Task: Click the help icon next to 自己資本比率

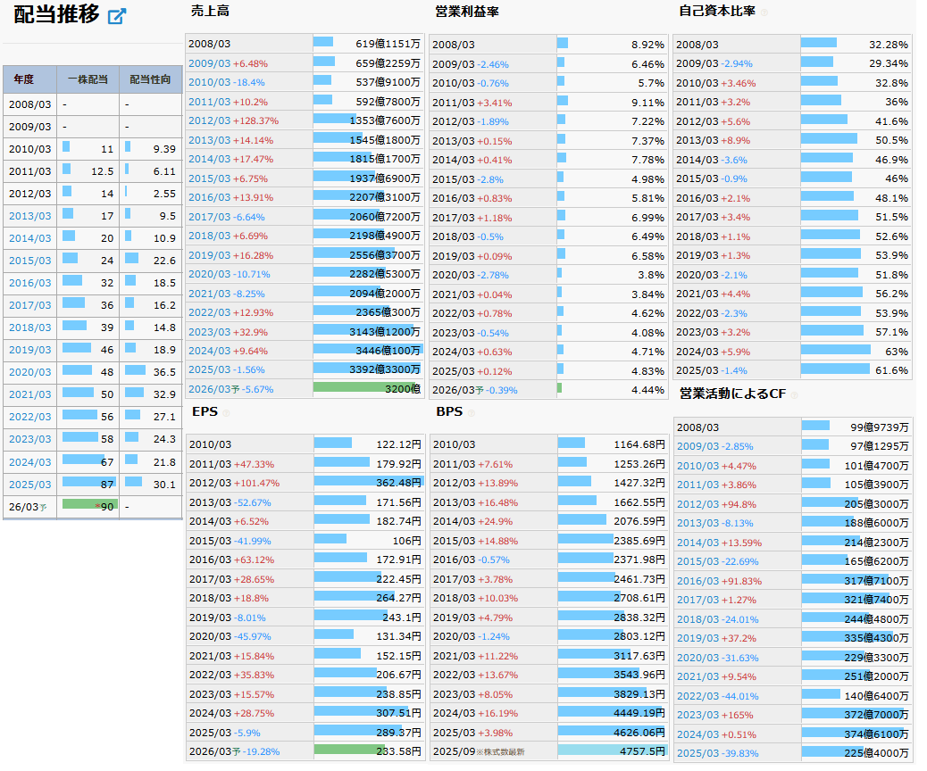Action: click(x=764, y=12)
